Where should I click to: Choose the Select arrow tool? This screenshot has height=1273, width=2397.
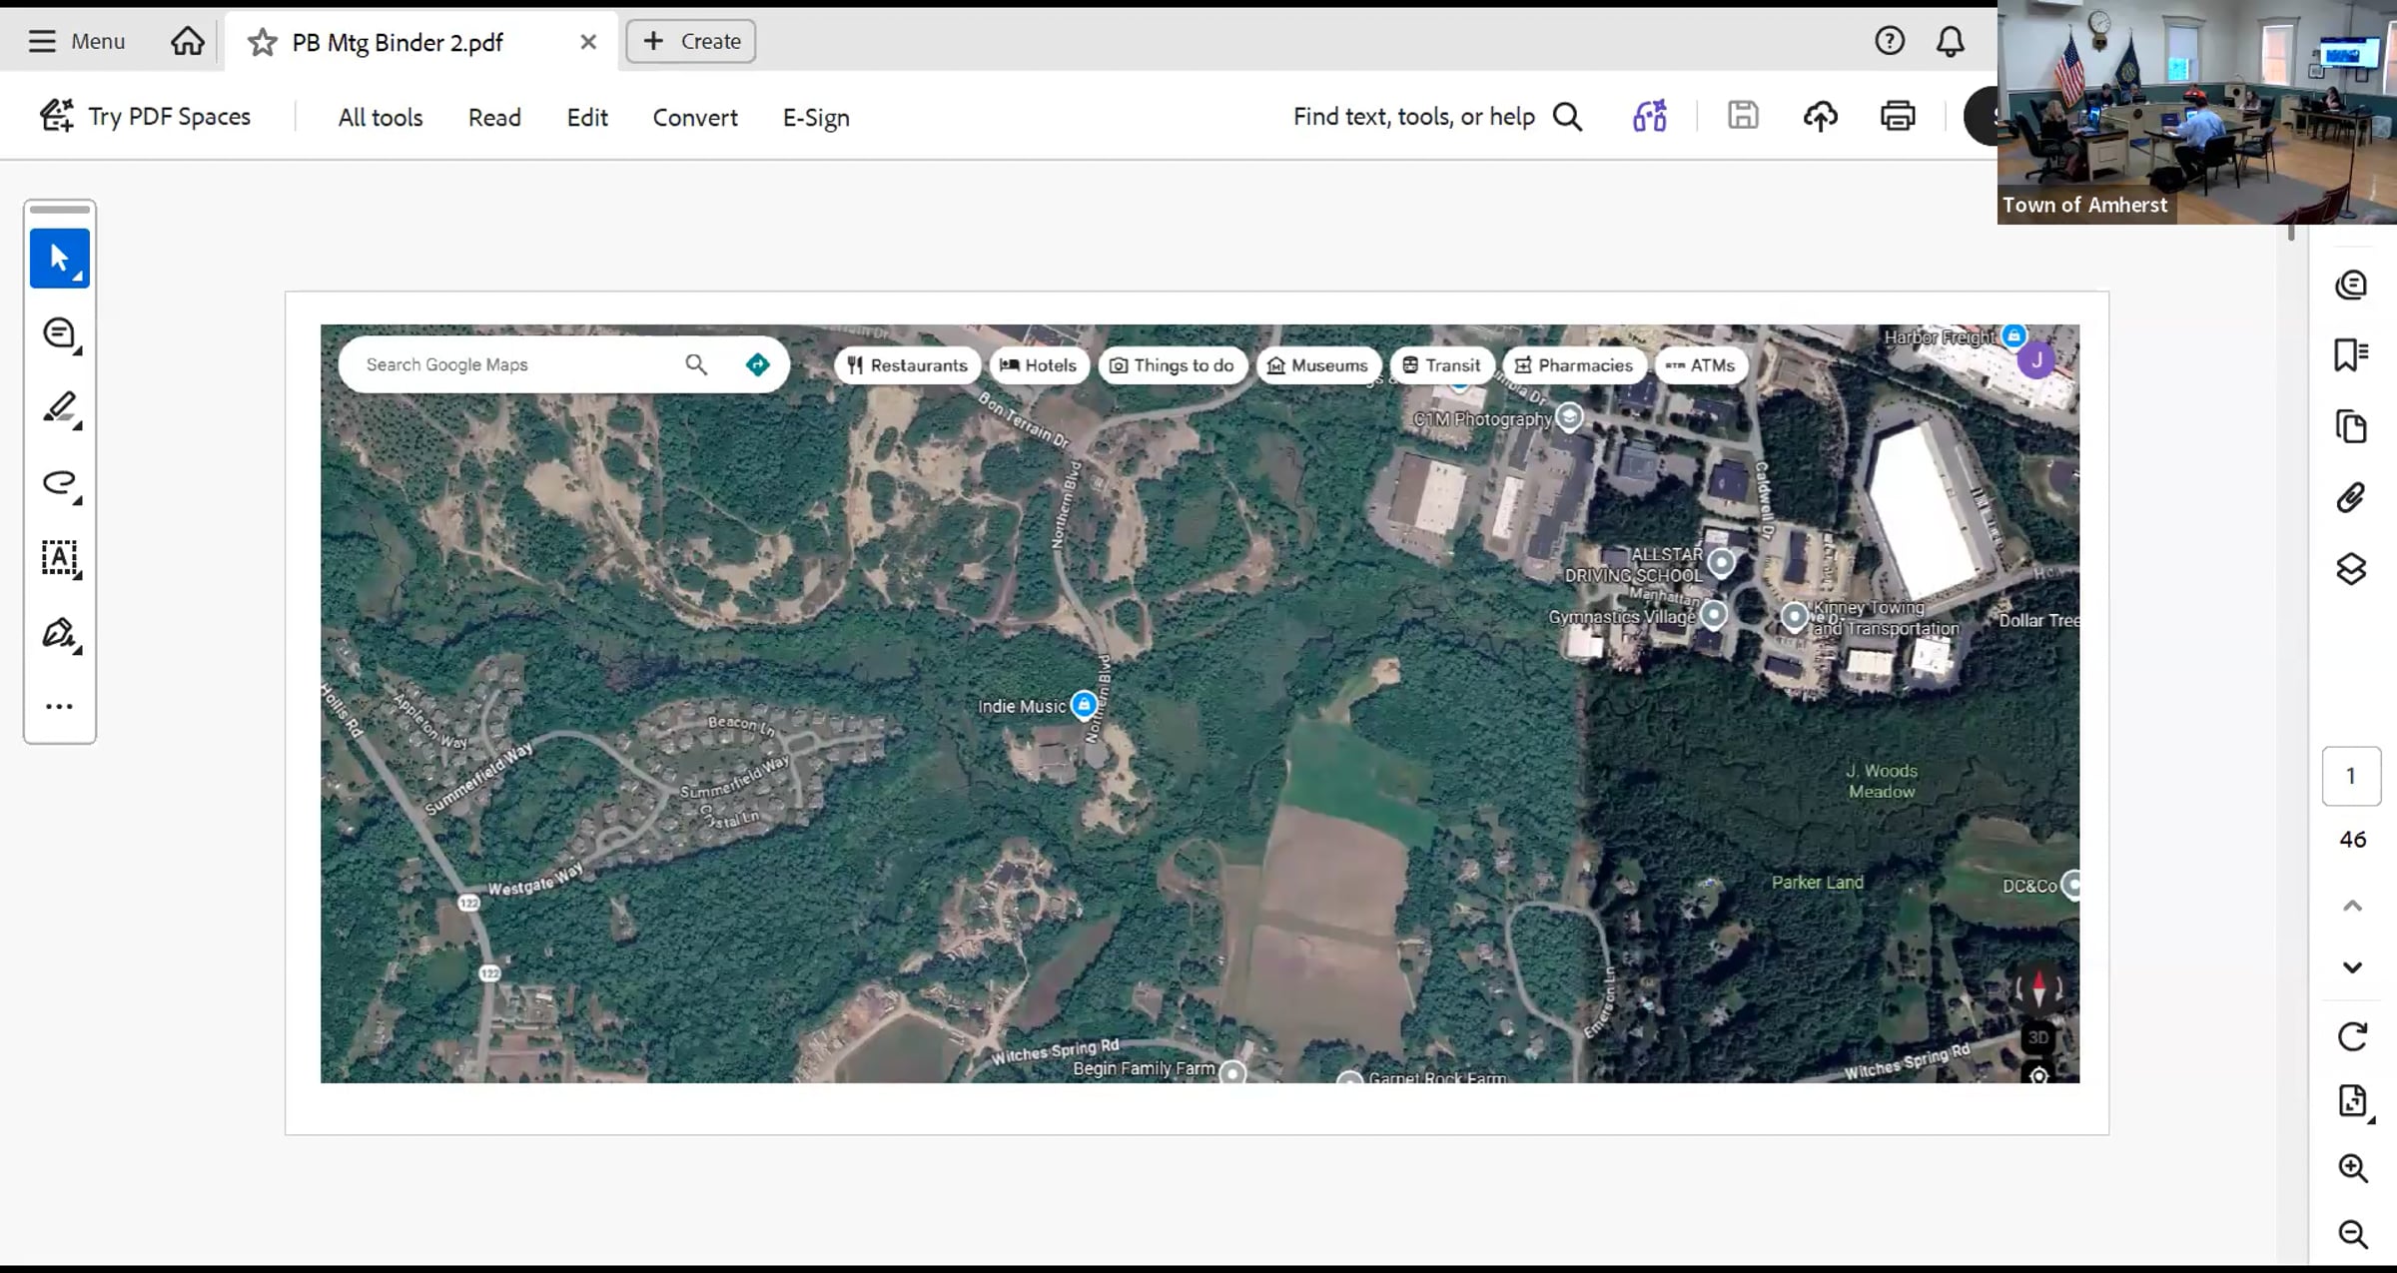click(60, 259)
